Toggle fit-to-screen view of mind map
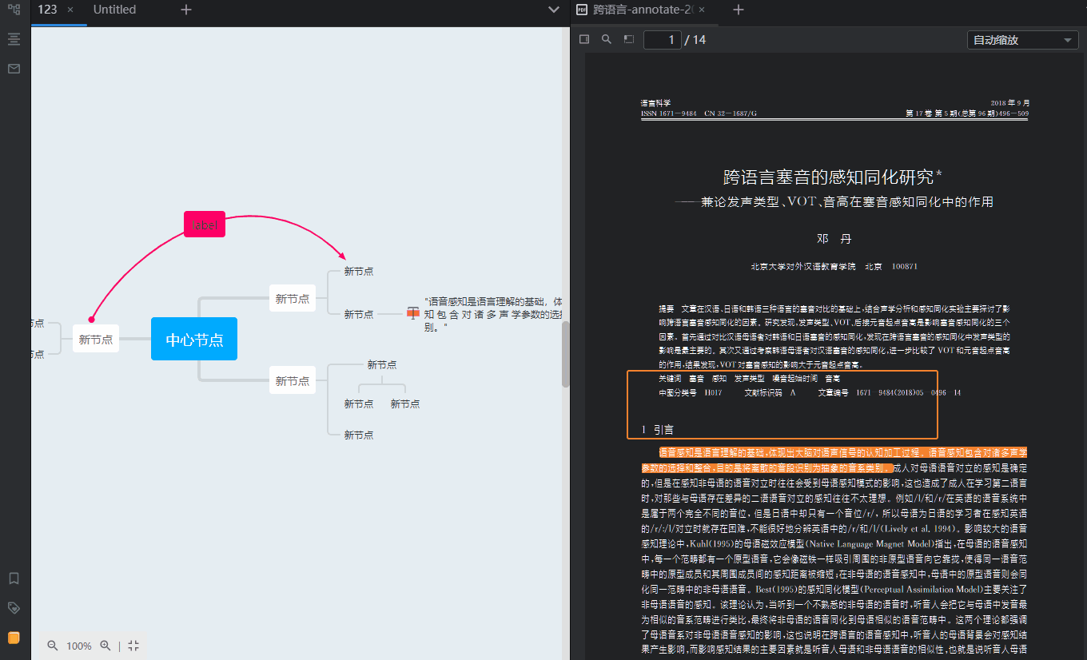This screenshot has height=660, width=1087. [x=133, y=646]
